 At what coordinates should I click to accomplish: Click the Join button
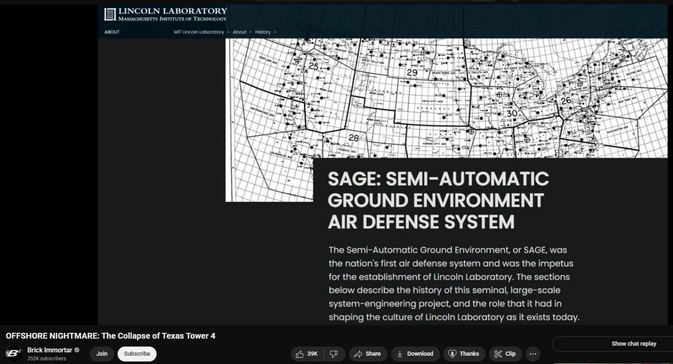tap(102, 353)
